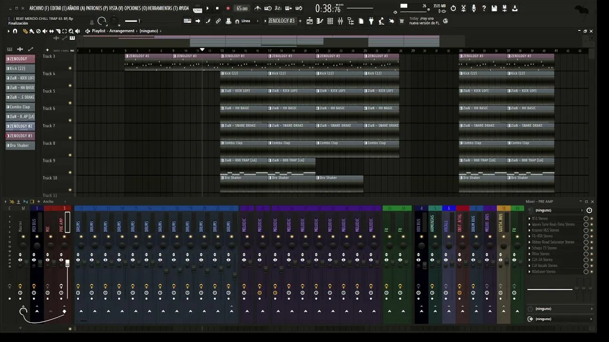
Task: Click the save project floppy disk icon
Action: click(494, 8)
